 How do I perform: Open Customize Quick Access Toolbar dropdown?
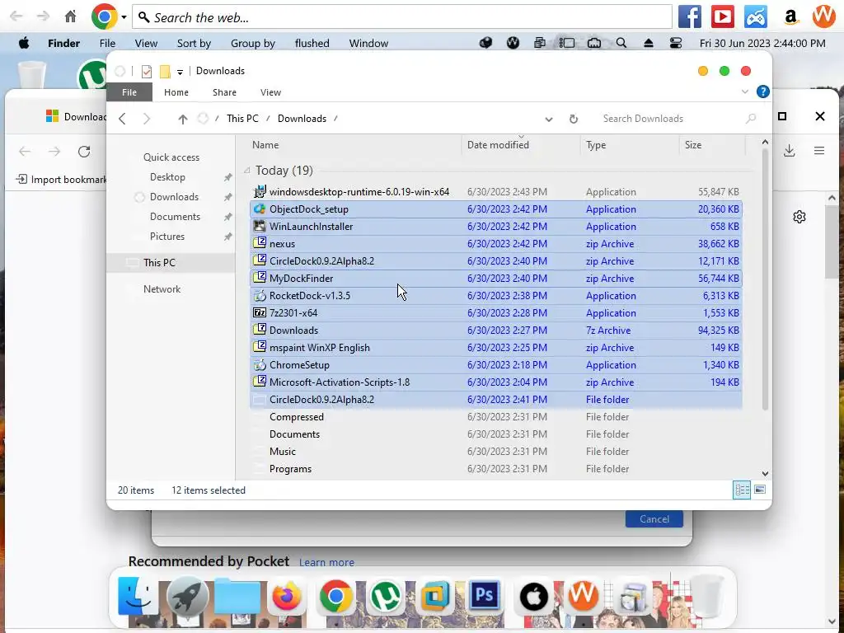click(x=180, y=72)
